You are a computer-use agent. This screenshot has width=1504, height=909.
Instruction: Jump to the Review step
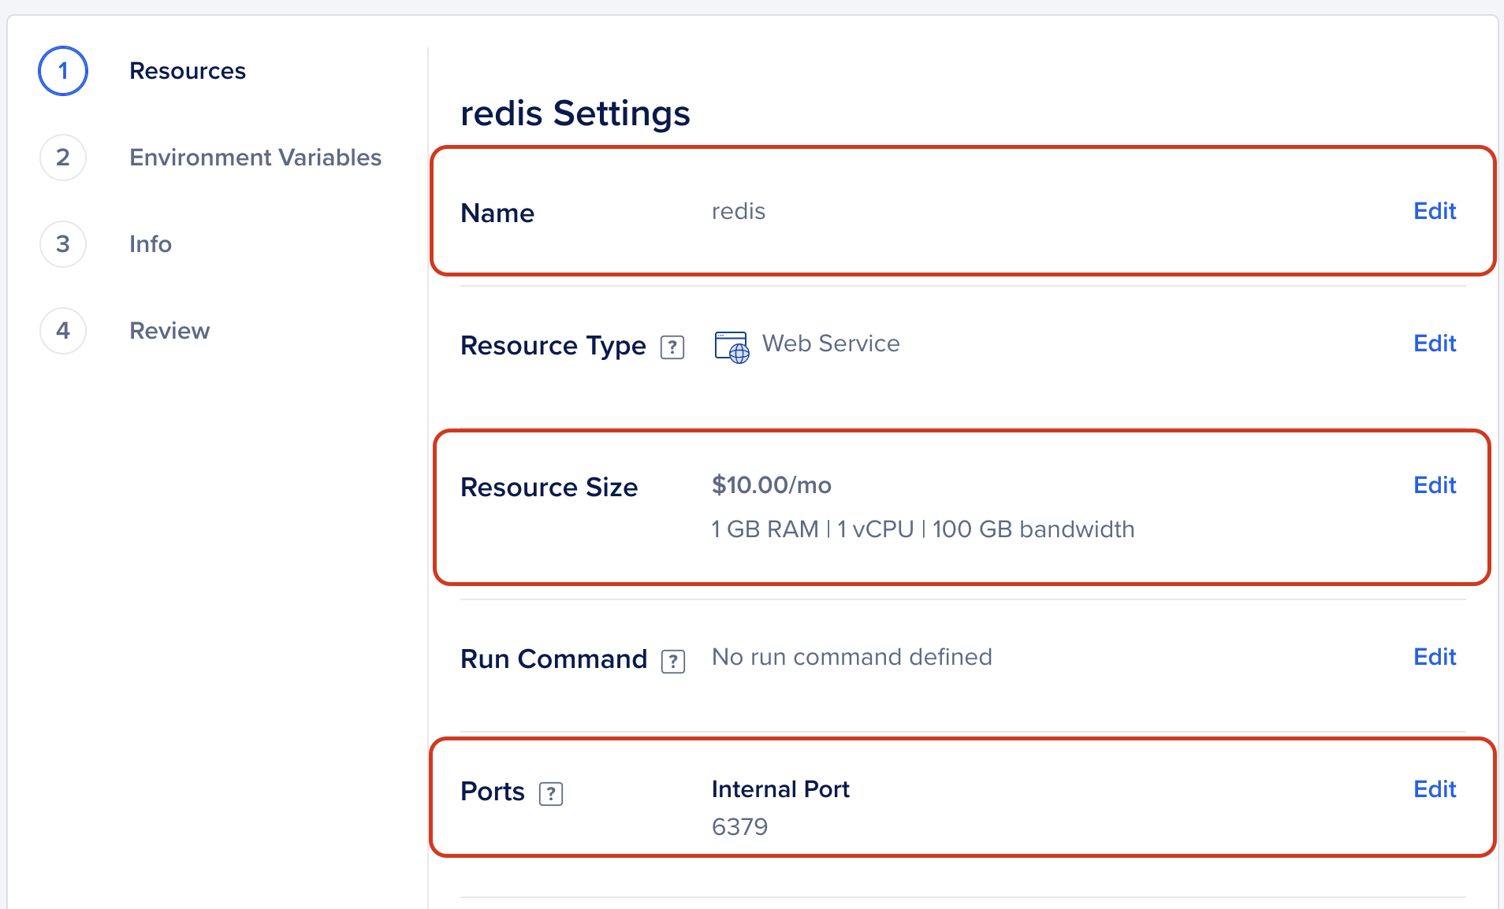169,331
